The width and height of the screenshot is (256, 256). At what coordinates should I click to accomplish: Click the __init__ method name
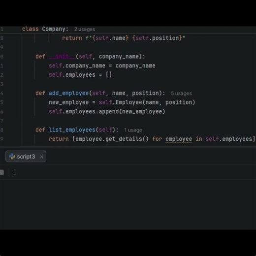[x=62, y=57]
